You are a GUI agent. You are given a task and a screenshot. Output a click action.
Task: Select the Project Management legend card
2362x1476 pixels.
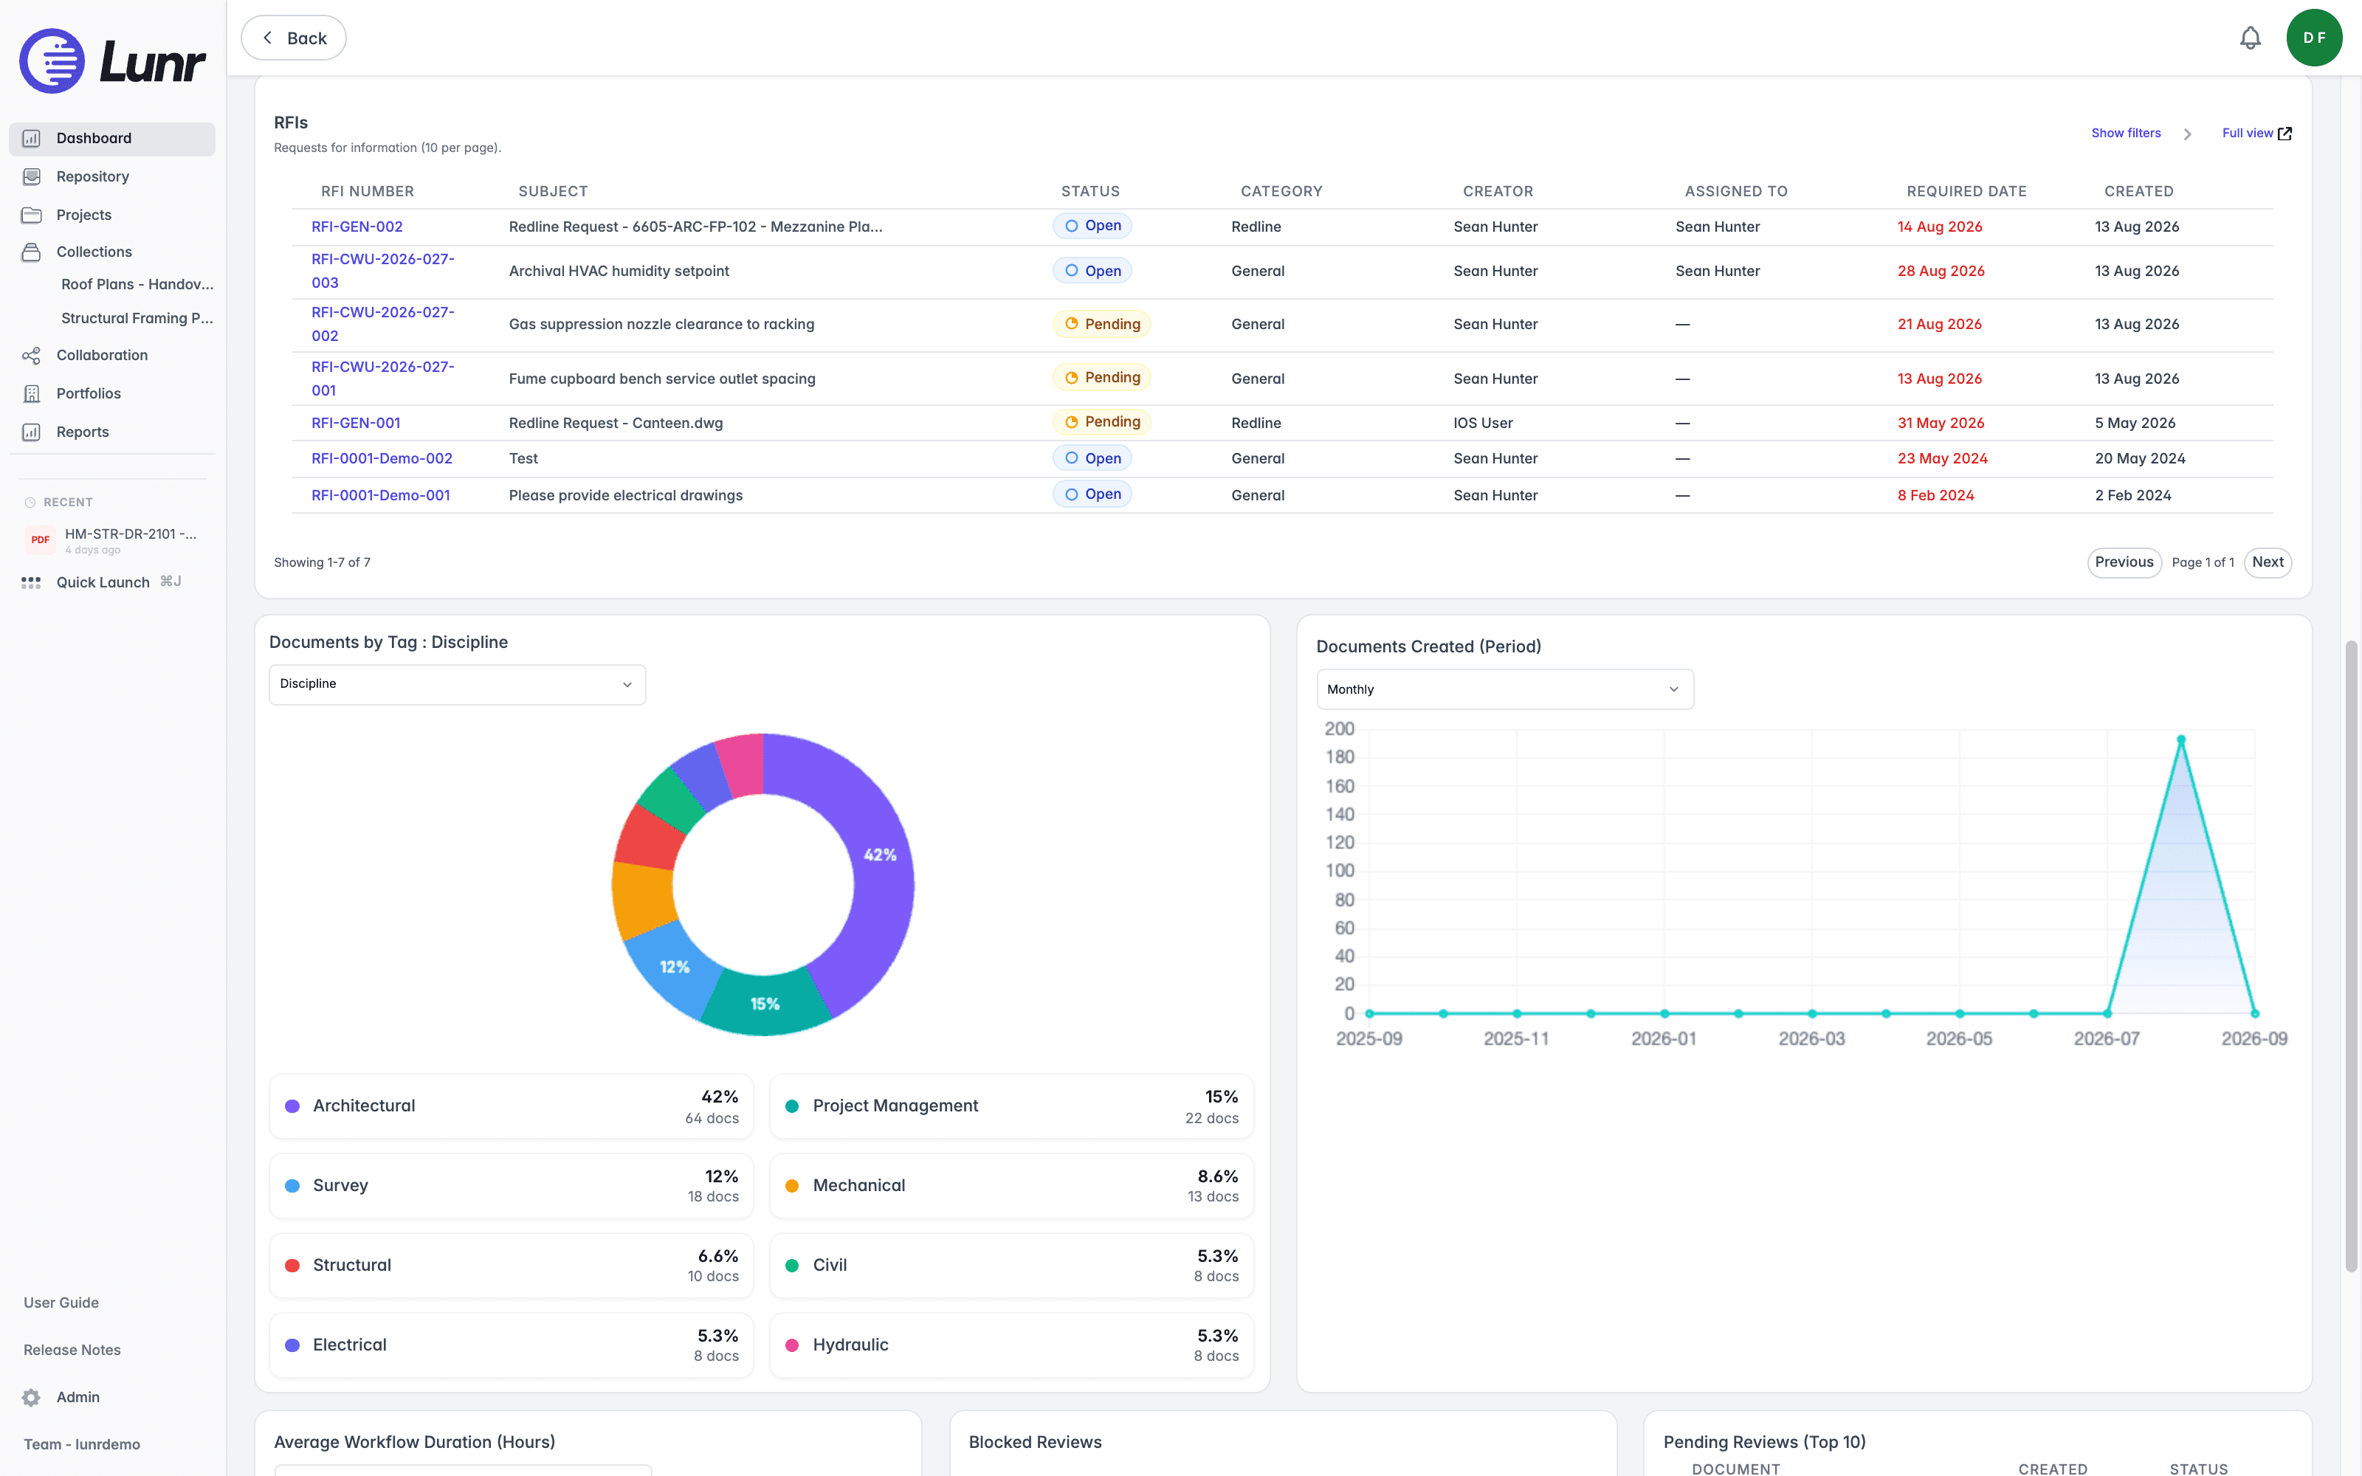1011,1106
